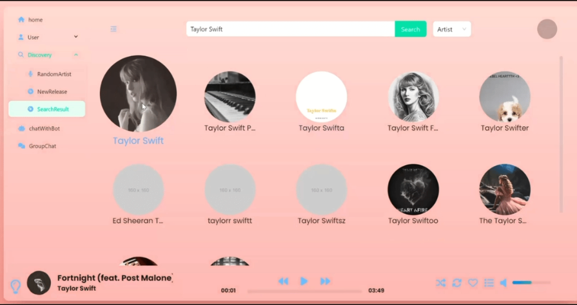
Task: Adjust the volume slider
Action: pyautogui.click(x=531, y=282)
